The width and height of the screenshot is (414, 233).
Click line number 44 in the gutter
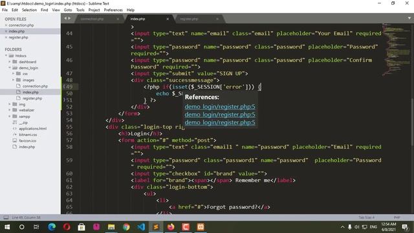point(69,34)
